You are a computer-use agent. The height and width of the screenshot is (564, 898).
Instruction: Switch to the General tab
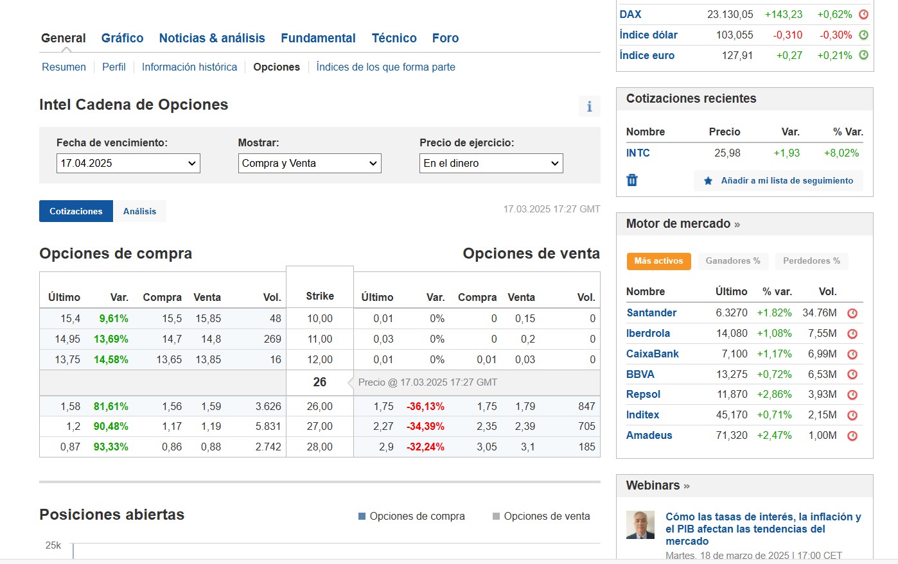pos(64,38)
